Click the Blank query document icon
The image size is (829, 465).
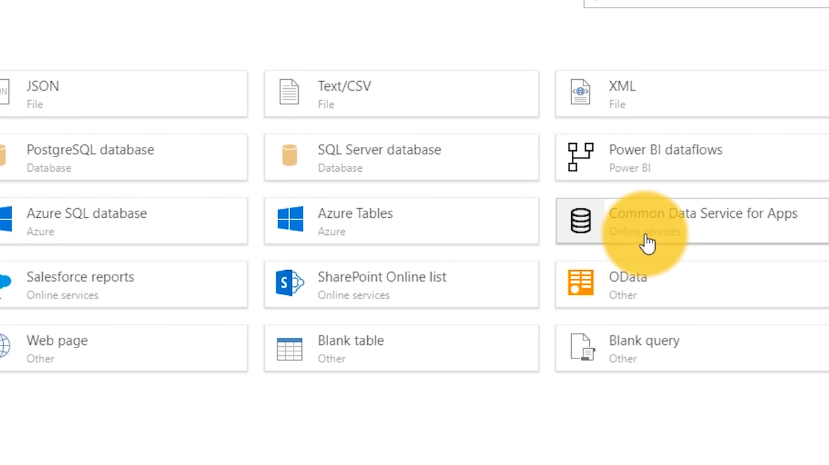click(x=581, y=347)
